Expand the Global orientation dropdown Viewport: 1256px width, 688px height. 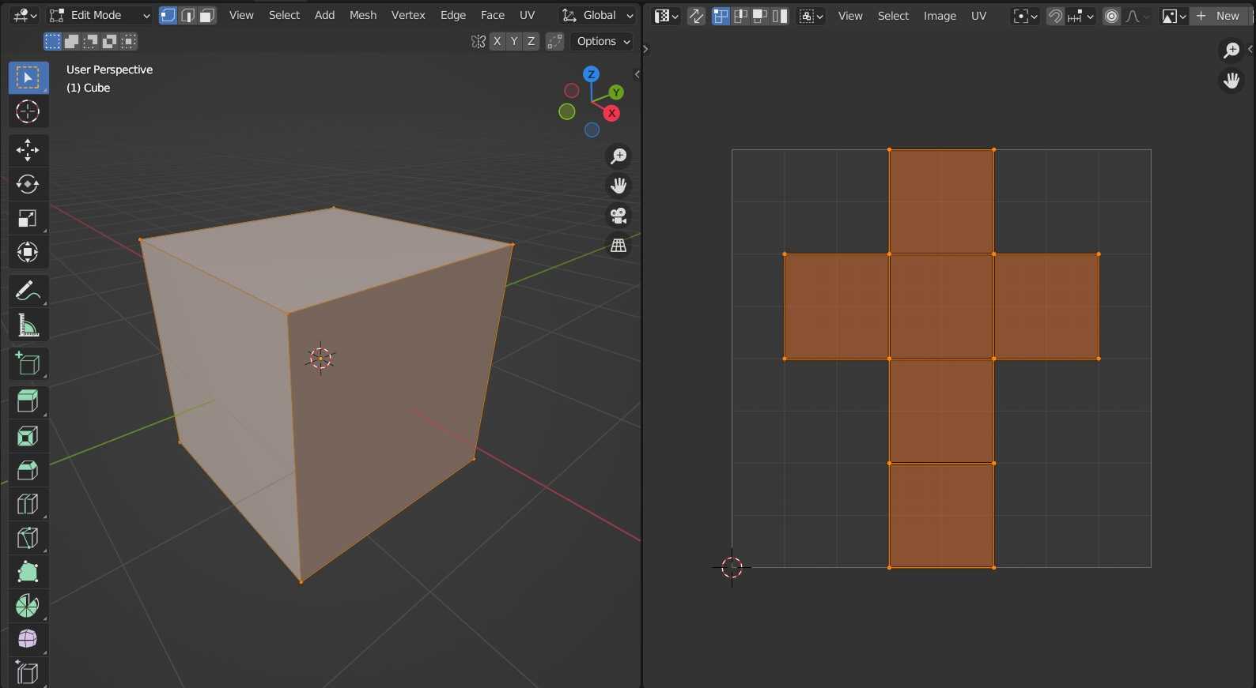click(x=598, y=15)
